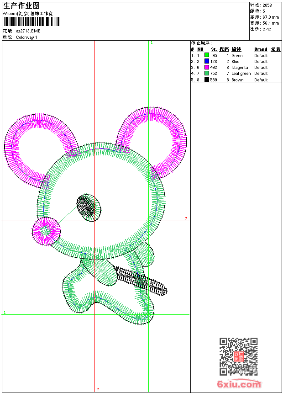
Task: Click the stitch total value 2058
Action: 267,5
